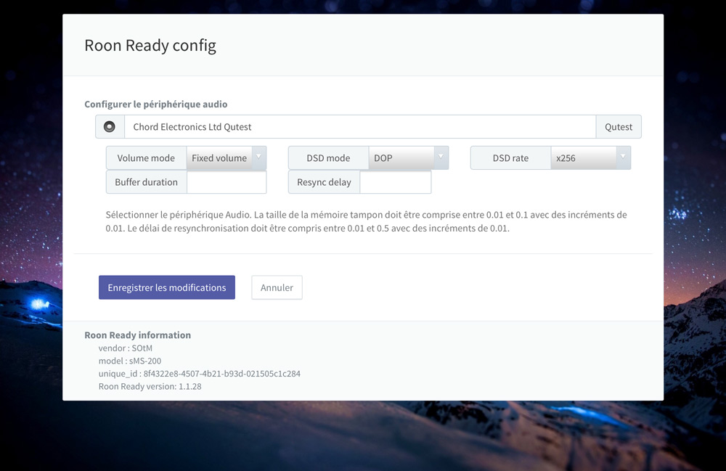Click the Annuler button
726x471 pixels.
point(277,287)
